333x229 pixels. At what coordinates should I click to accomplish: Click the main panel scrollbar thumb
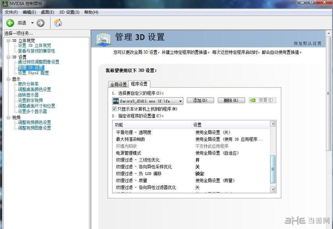coord(328,93)
